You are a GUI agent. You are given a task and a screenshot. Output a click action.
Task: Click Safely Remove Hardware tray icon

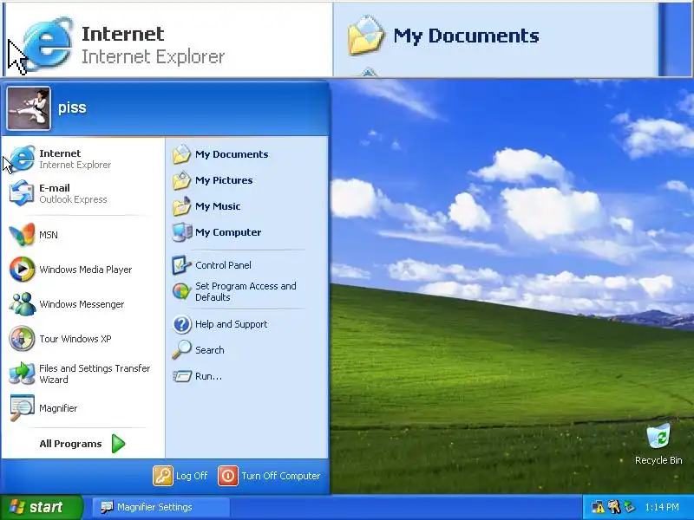pos(630,507)
